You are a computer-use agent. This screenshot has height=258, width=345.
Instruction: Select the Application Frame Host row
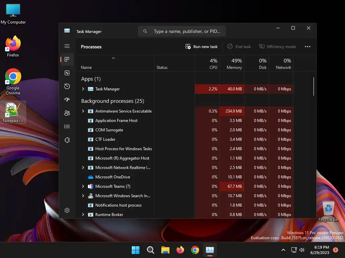[185, 121]
